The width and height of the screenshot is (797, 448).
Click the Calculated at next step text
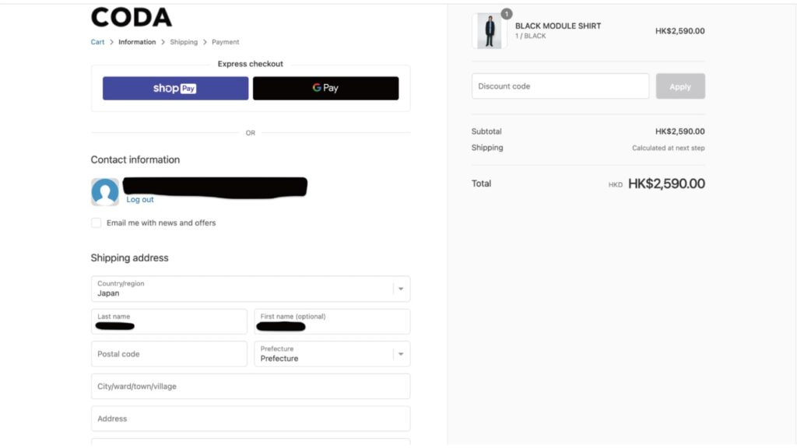click(668, 149)
